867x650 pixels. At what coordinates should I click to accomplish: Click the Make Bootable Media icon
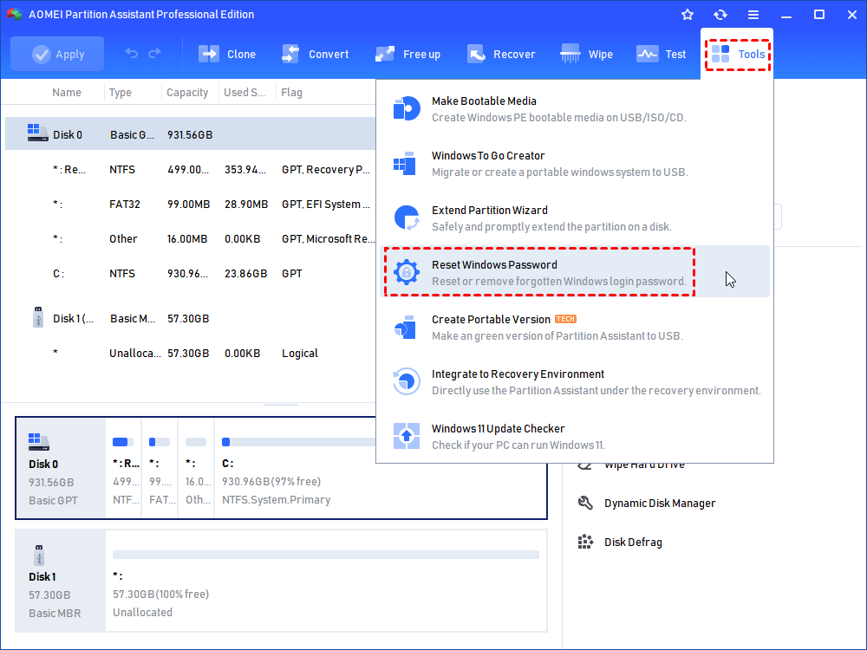406,108
